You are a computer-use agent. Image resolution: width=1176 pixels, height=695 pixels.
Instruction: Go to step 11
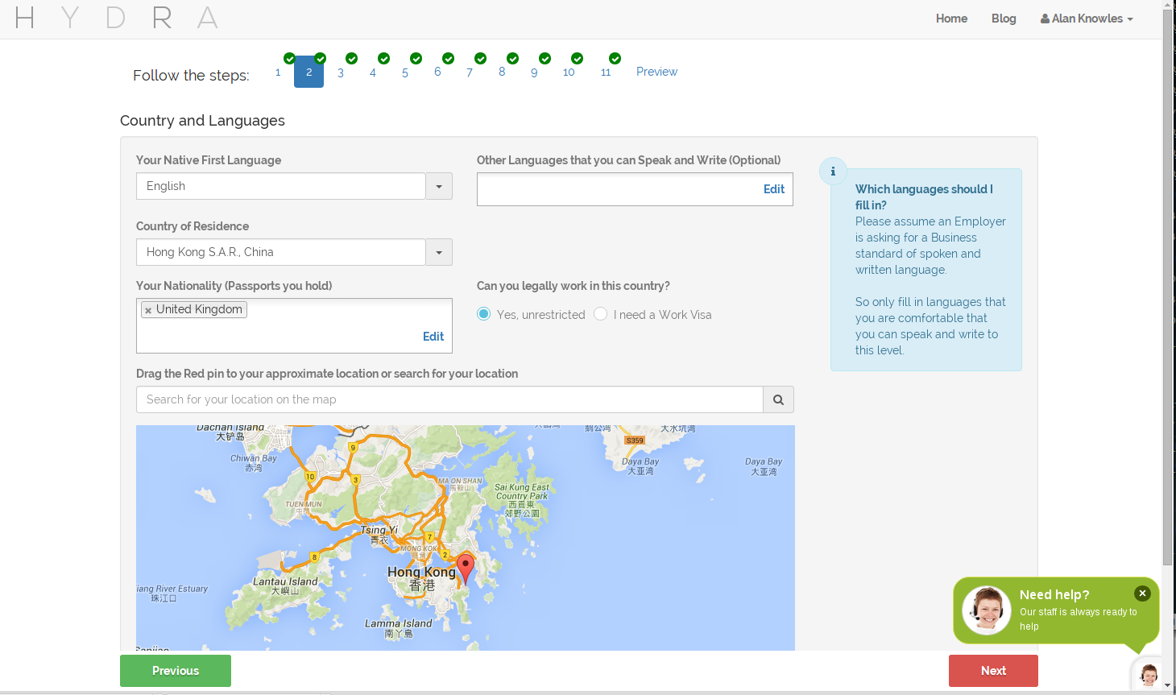click(x=606, y=72)
